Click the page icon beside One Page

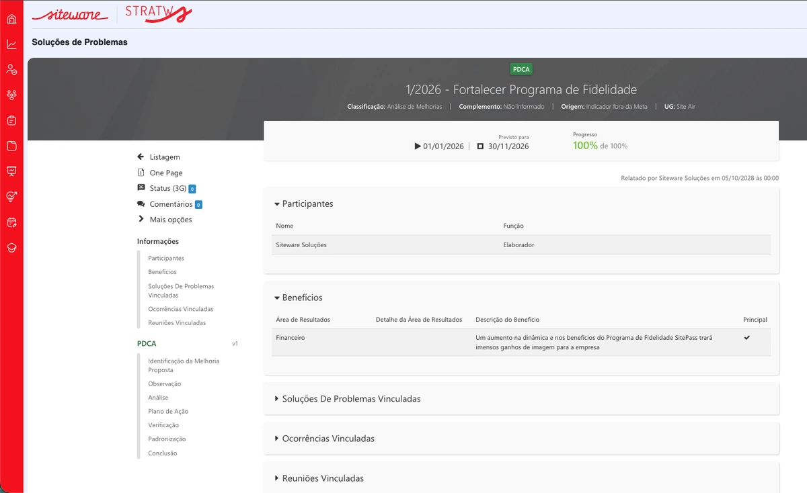pyautogui.click(x=141, y=173)
